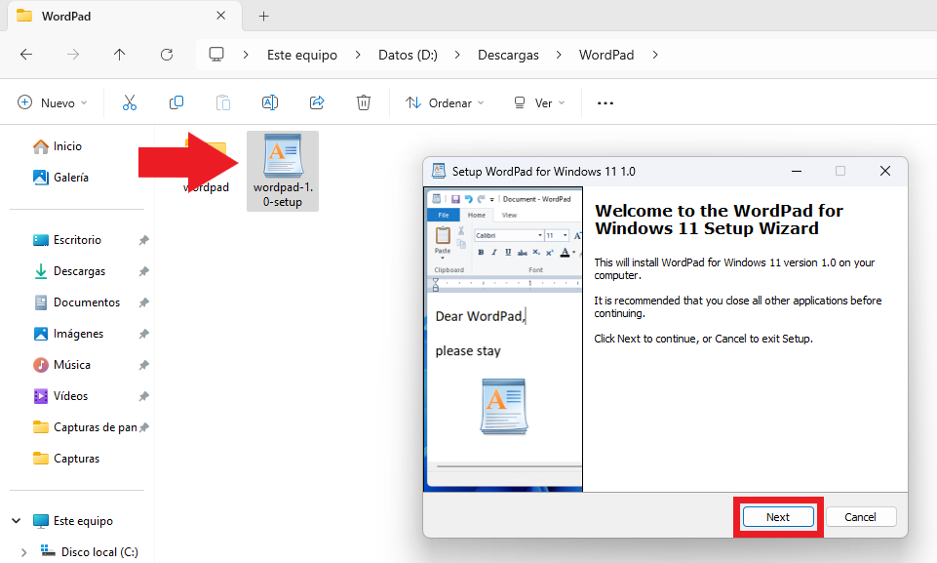Open Vídeos in the sidebar
This screenshot has height=563, width=937.
[x=70, y=395]
